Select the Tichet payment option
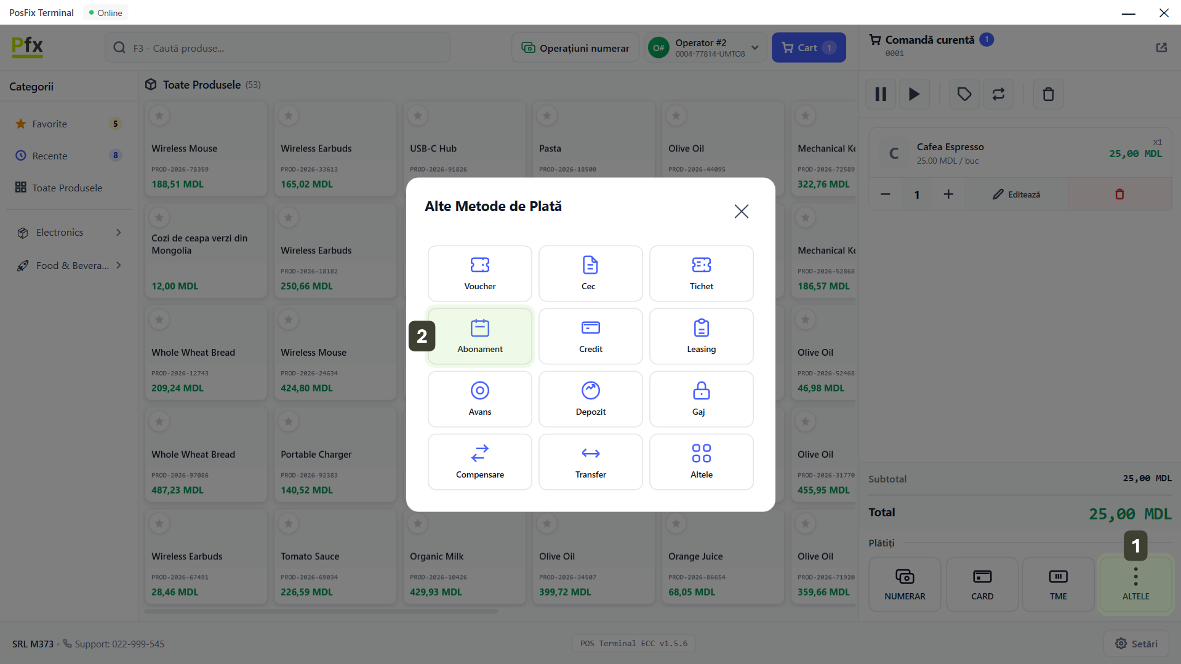This screenshot has width=1181, height=664. pyautogui.click(x=701, y=273)
